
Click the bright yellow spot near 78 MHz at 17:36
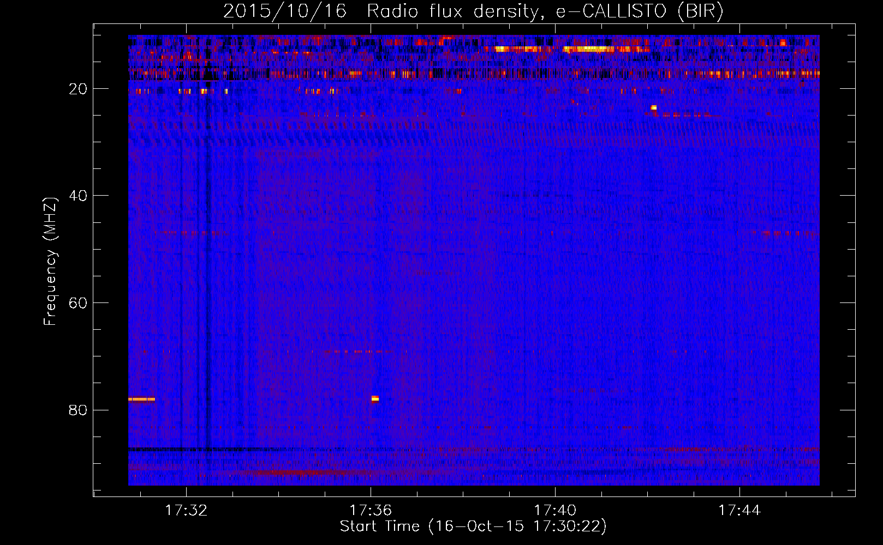[x=375, y=398]
